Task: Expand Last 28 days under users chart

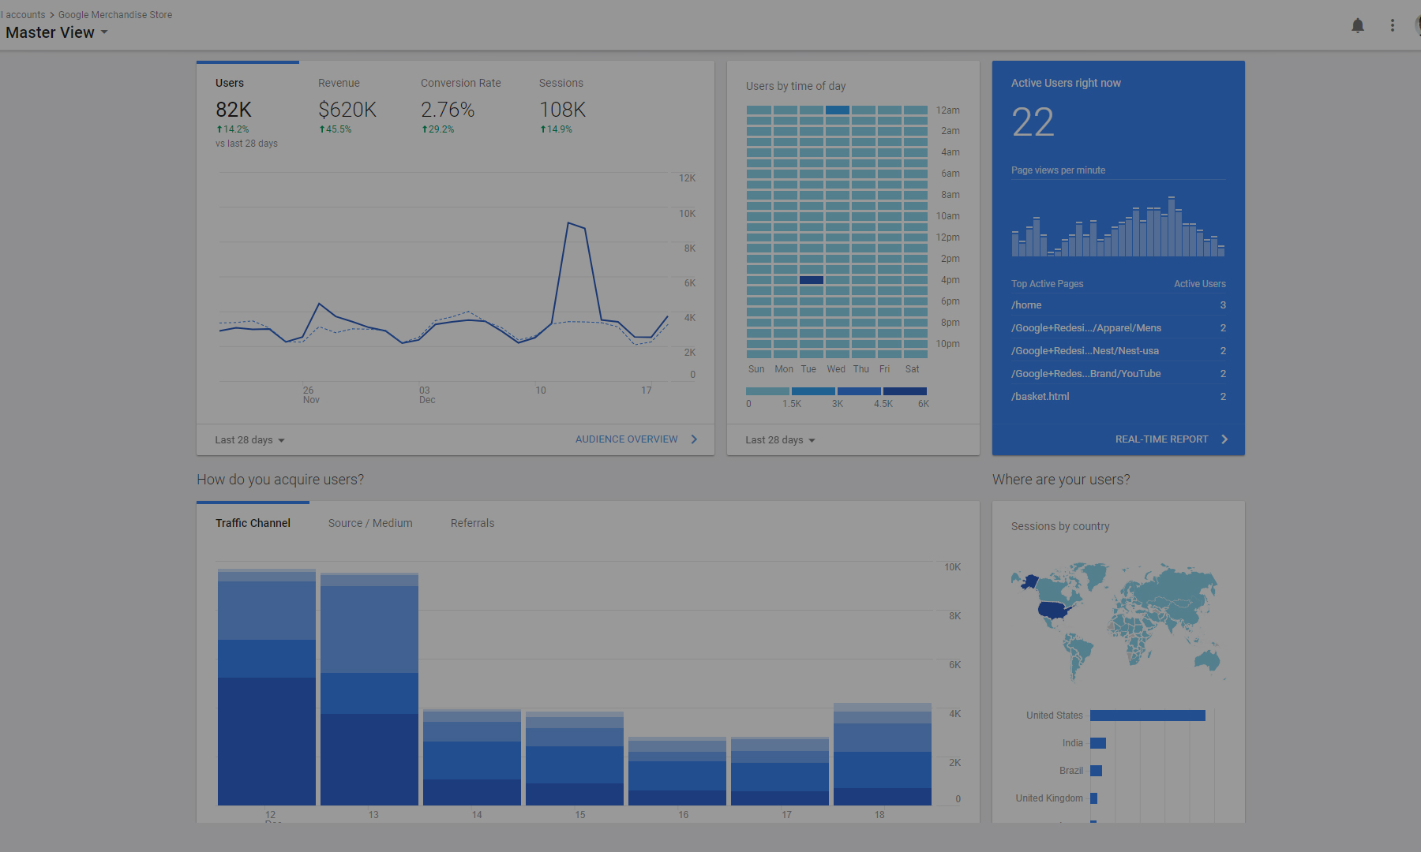Action: click(x=249, y=440)
